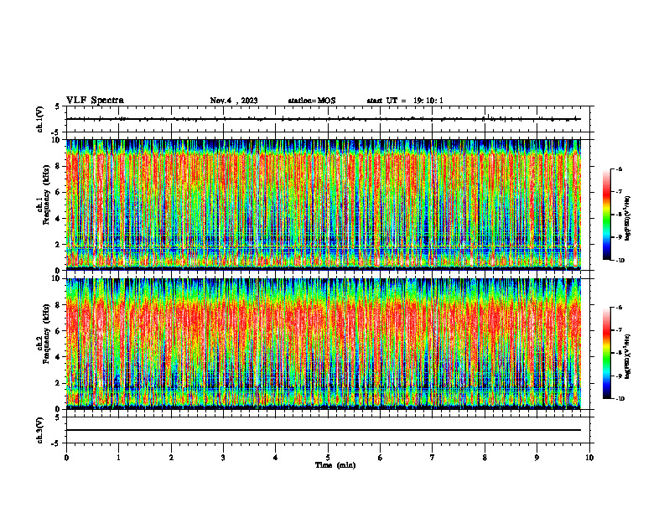Select the 'start UT = 19:10:1' text

coord(405,101)
